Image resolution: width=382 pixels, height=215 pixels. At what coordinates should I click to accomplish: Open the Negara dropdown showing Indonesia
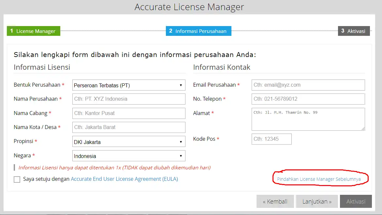(129, 156)
